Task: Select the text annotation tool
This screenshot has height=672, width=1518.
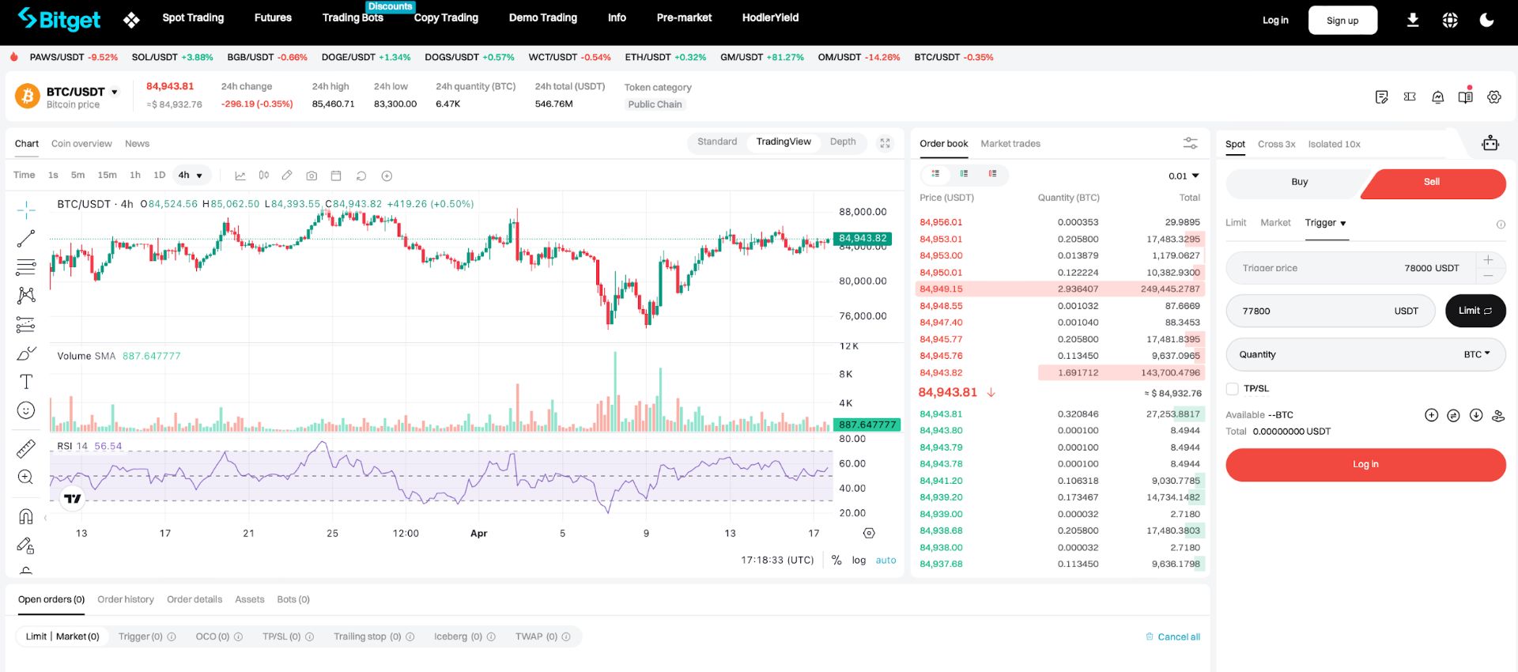Action: click(26, 382)
